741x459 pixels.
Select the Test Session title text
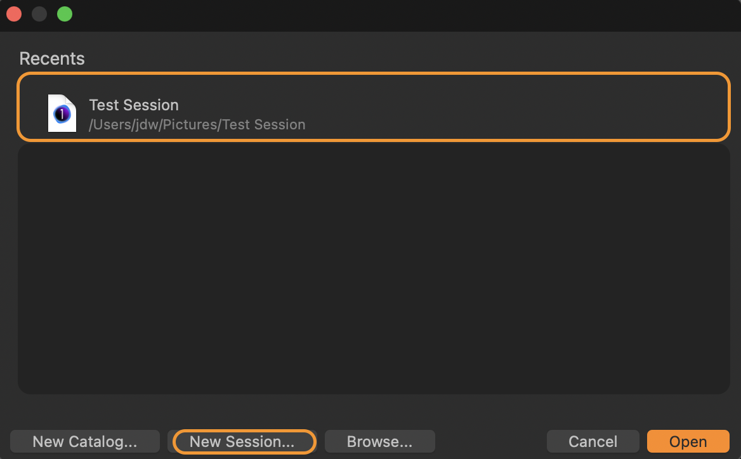[x=134, y=105]
